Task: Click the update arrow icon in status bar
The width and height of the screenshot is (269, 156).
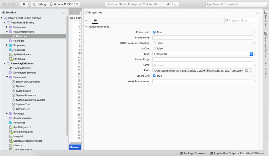Action: (x=176, y=4)
